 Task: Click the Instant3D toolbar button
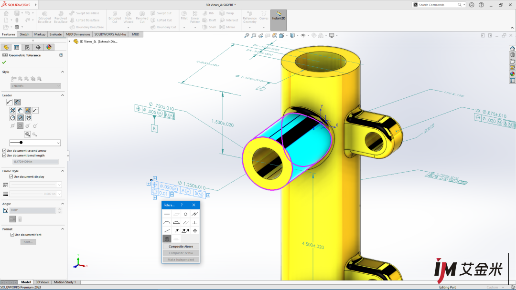click(279, 20)
